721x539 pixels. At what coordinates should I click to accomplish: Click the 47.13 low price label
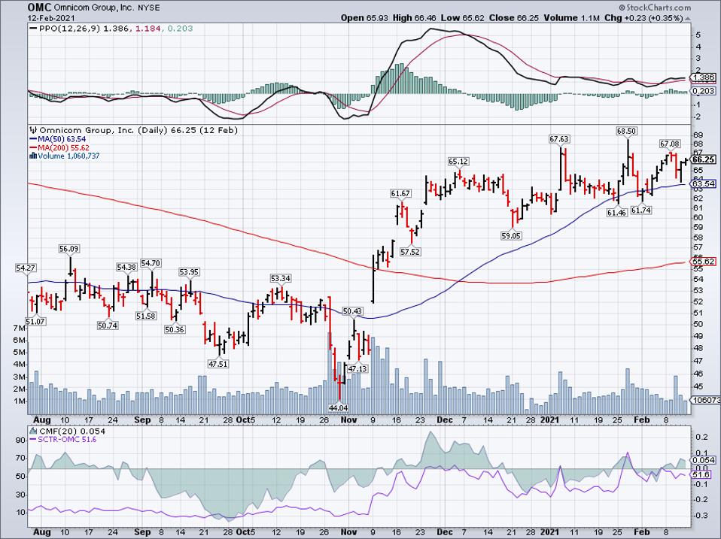(357, 368)
